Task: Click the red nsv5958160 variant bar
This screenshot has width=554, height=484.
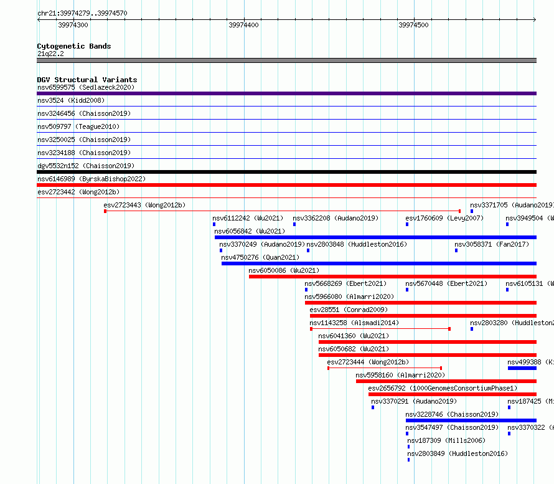Action: coord(446,381)
